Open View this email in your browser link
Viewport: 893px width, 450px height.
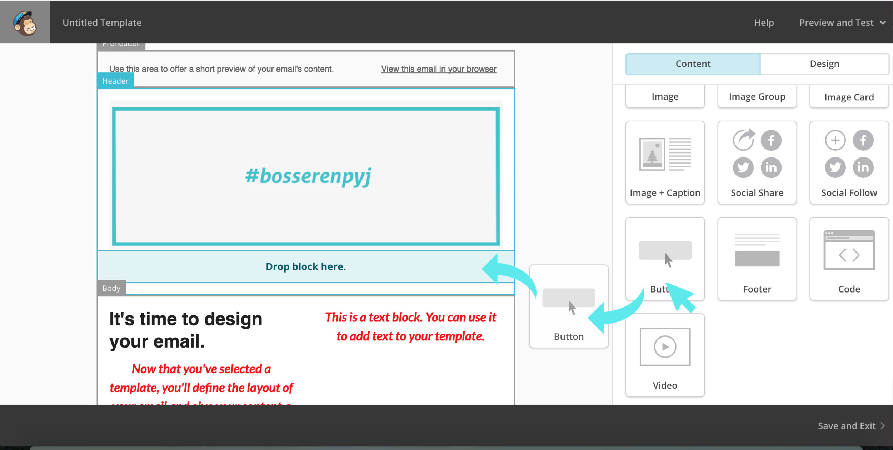click(439, 69)
